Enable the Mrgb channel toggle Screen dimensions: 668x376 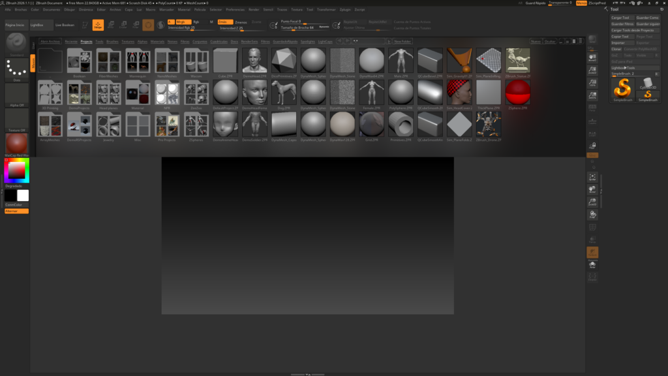[x=183, y=23]
